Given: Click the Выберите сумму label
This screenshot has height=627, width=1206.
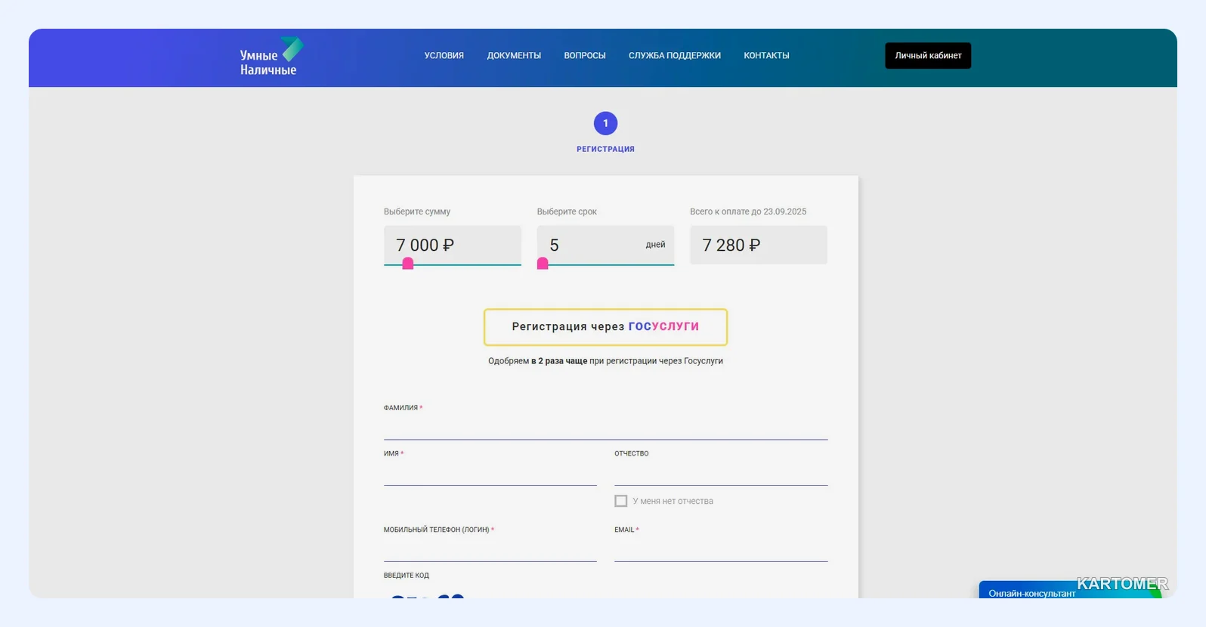Looking at the screenshot, I should pos(417,212).
